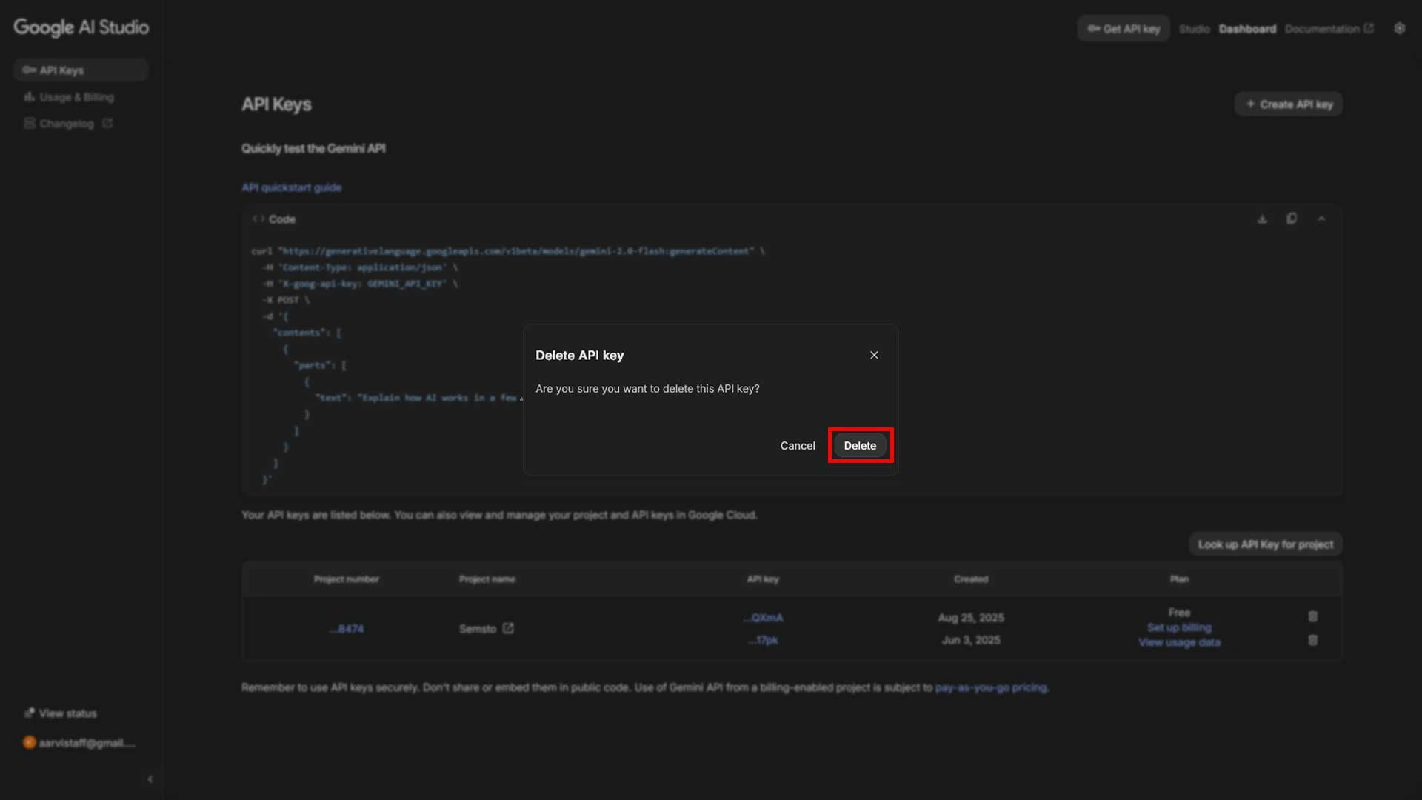Click the View usage data link
Viewport: 1422px width, 800px height.
(1179, 642)
